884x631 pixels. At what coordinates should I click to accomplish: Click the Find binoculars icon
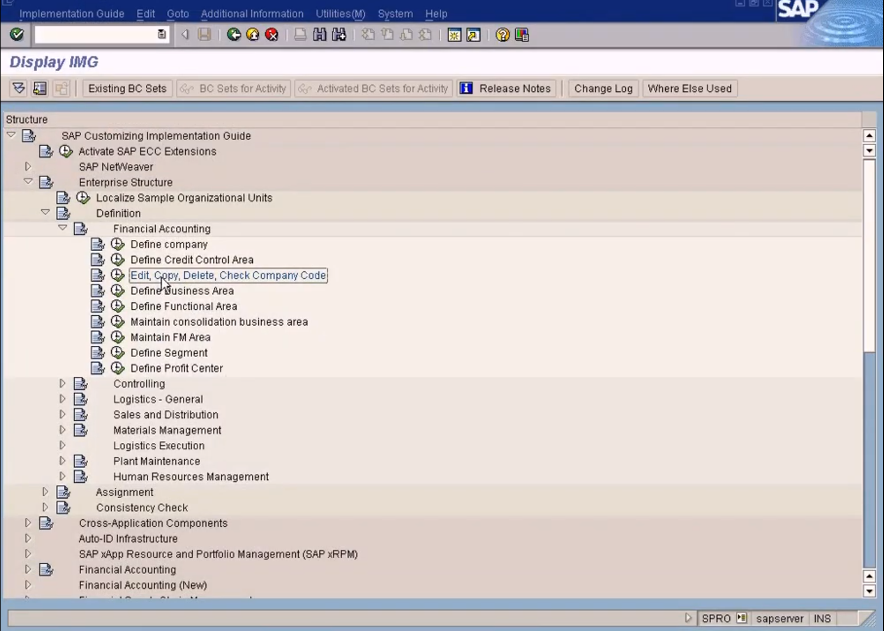coord(319,35)
